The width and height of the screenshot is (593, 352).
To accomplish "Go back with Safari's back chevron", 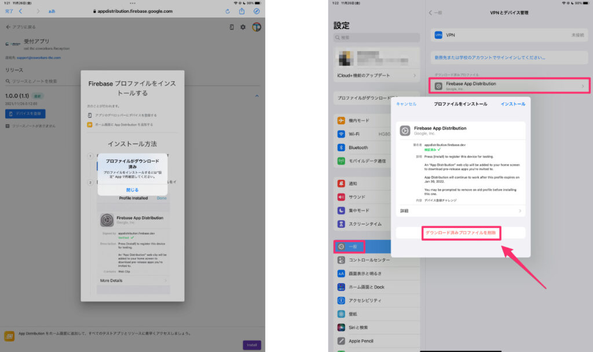I will pyautogui.click(x=21, y=12).
